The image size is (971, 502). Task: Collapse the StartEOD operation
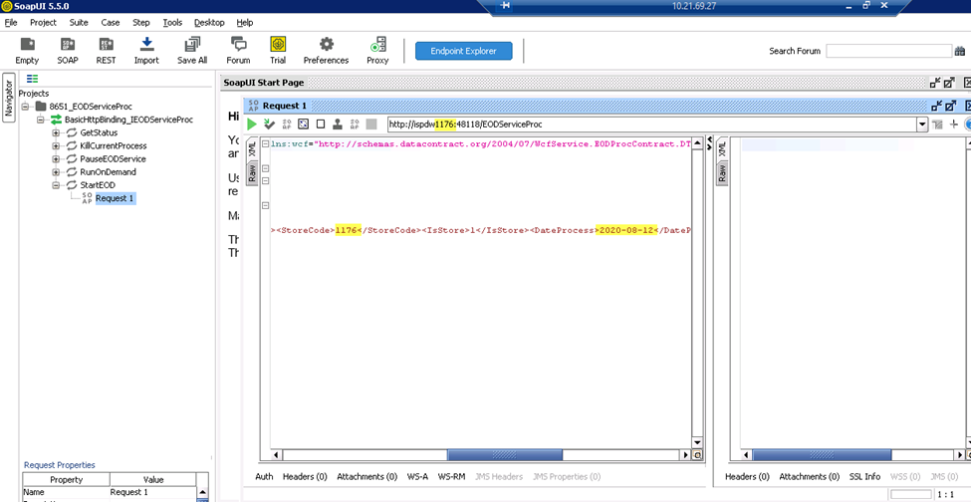[56, 185]
